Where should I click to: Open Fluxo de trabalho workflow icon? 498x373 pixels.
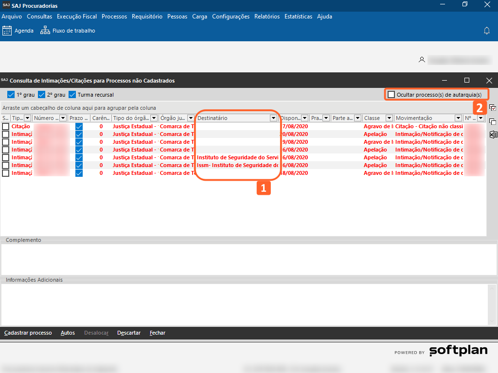[x=45, y=31]
